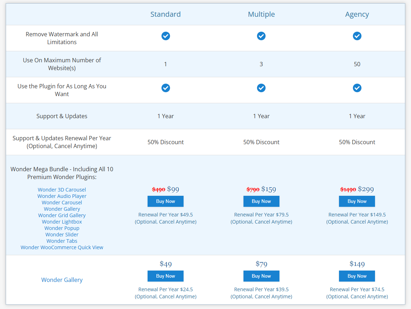Open the Wonder Audio Player link
411x309 pixels.
click(62, 196)
